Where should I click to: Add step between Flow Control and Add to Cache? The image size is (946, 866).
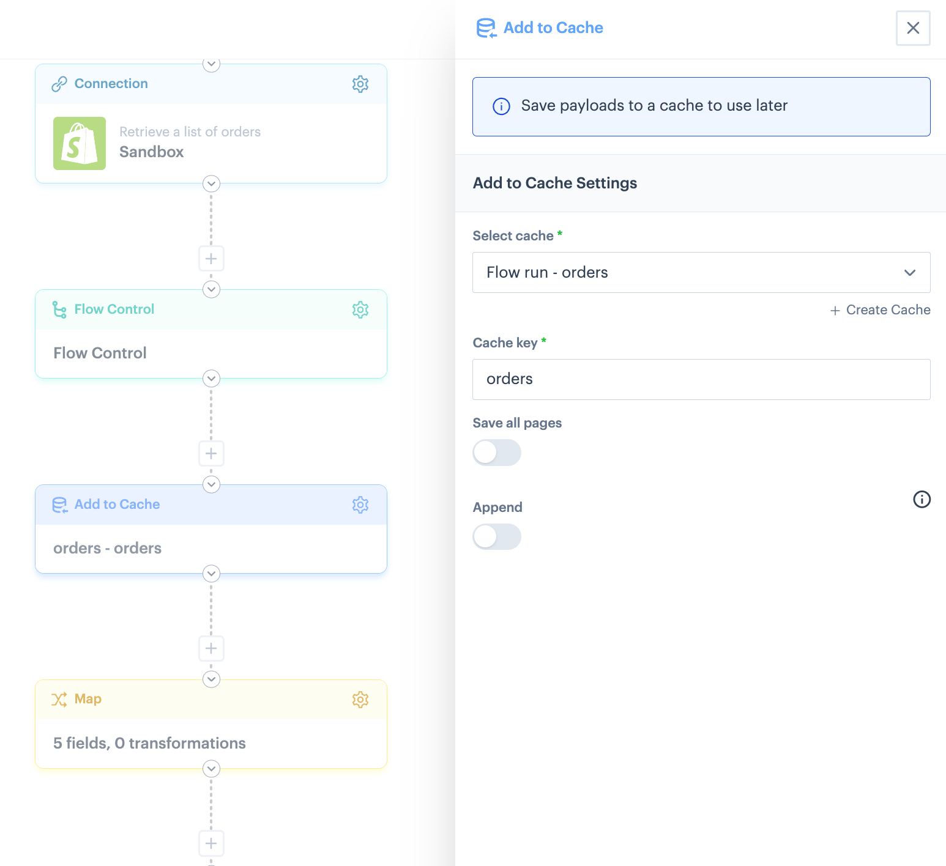pos(211,454)
